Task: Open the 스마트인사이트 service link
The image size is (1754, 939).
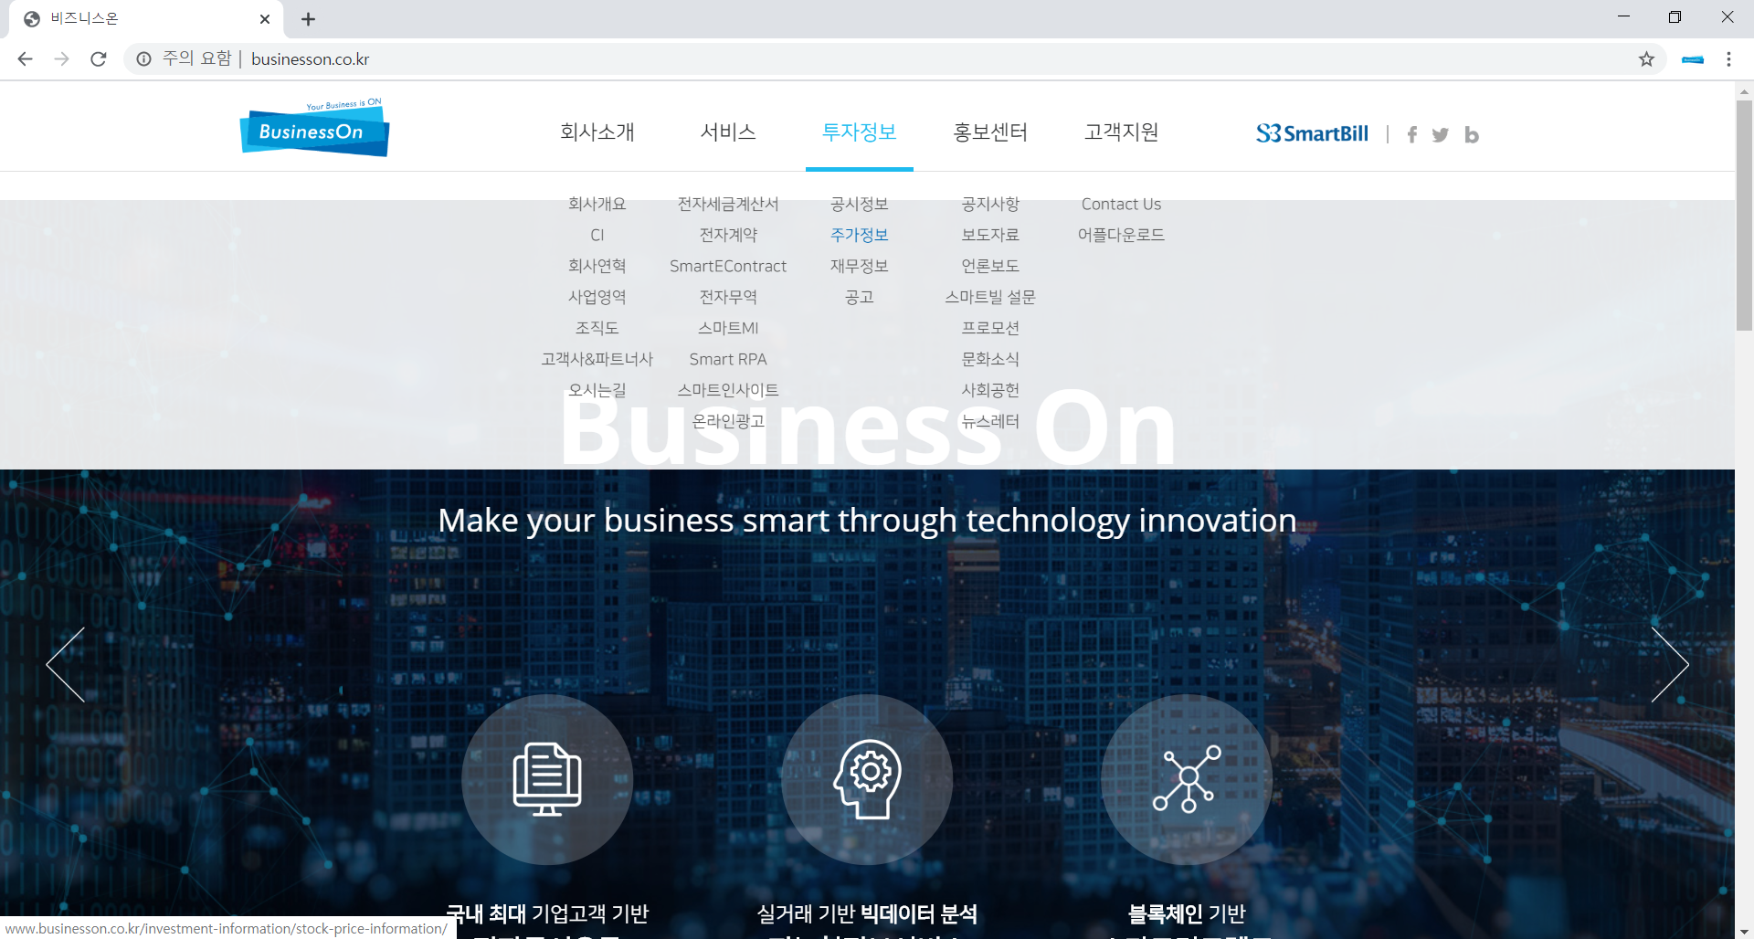Action: (x=728, y=390)
